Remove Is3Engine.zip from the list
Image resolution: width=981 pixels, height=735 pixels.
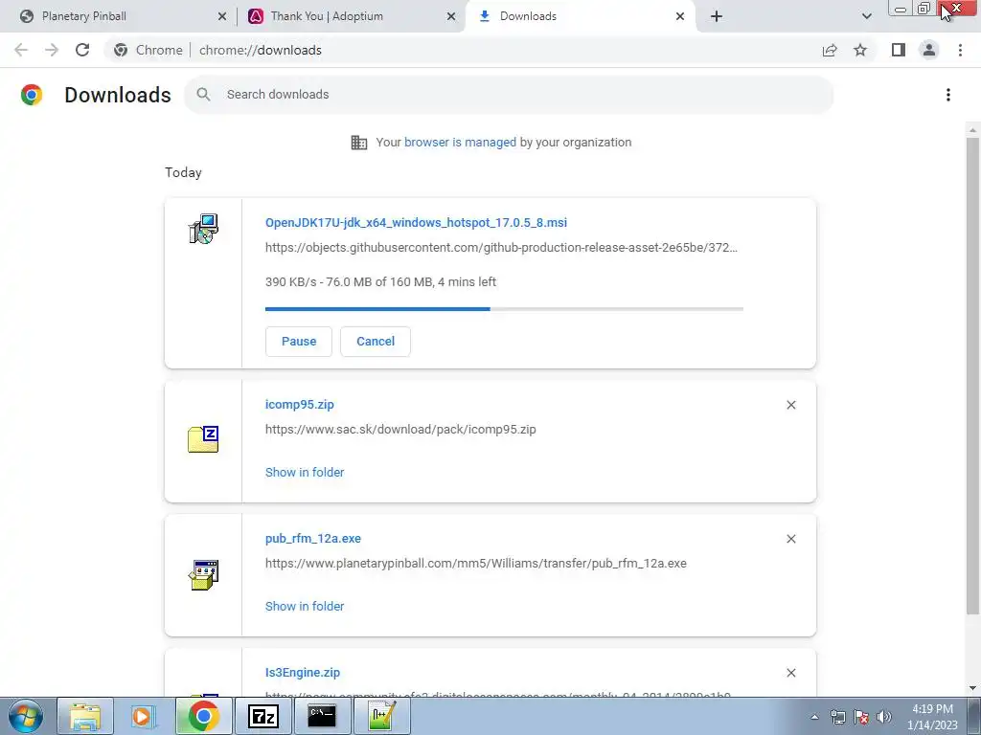pyautogui.click(x=790, y=673)
